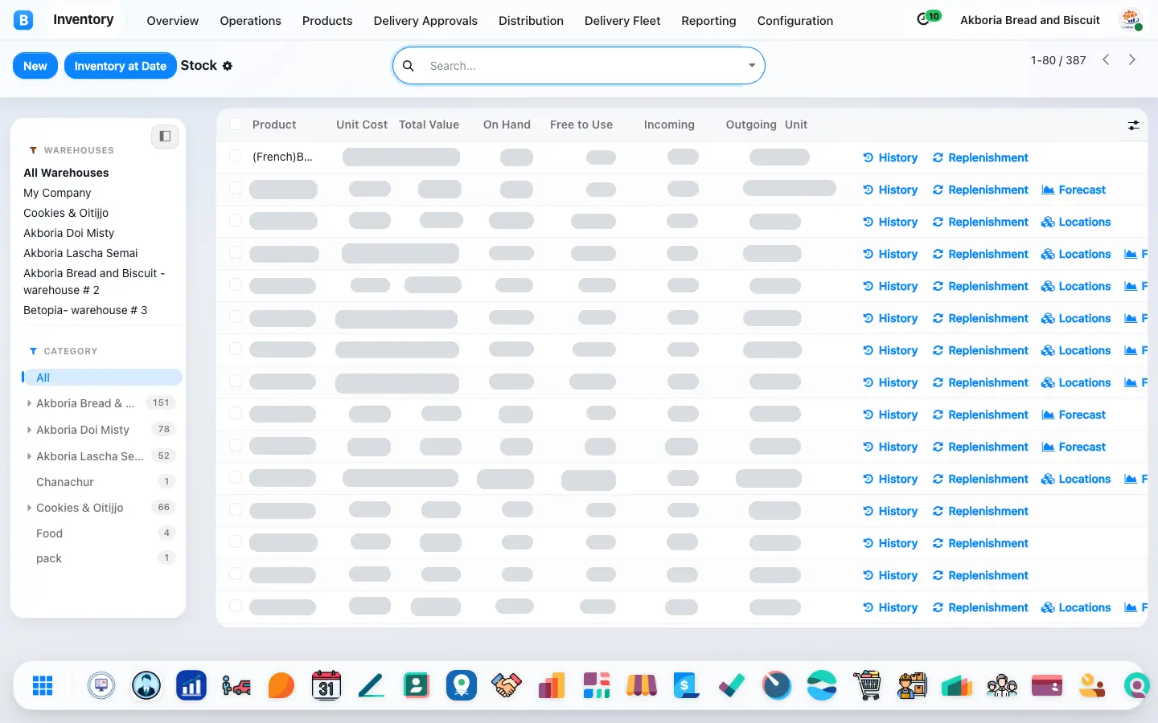Click the Inventory at Date button
Viewport: 1158px width, 723px height.
click(x=121, y=66)
